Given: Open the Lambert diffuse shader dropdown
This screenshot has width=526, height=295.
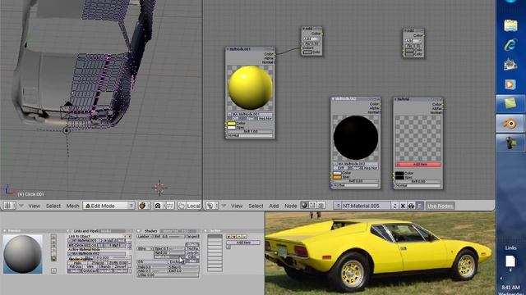Looking at the screenshot, I should pyautogui.click(x=145, y=237).
